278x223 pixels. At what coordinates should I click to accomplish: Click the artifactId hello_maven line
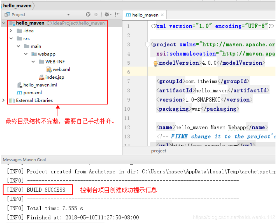[x=213, y=91]
